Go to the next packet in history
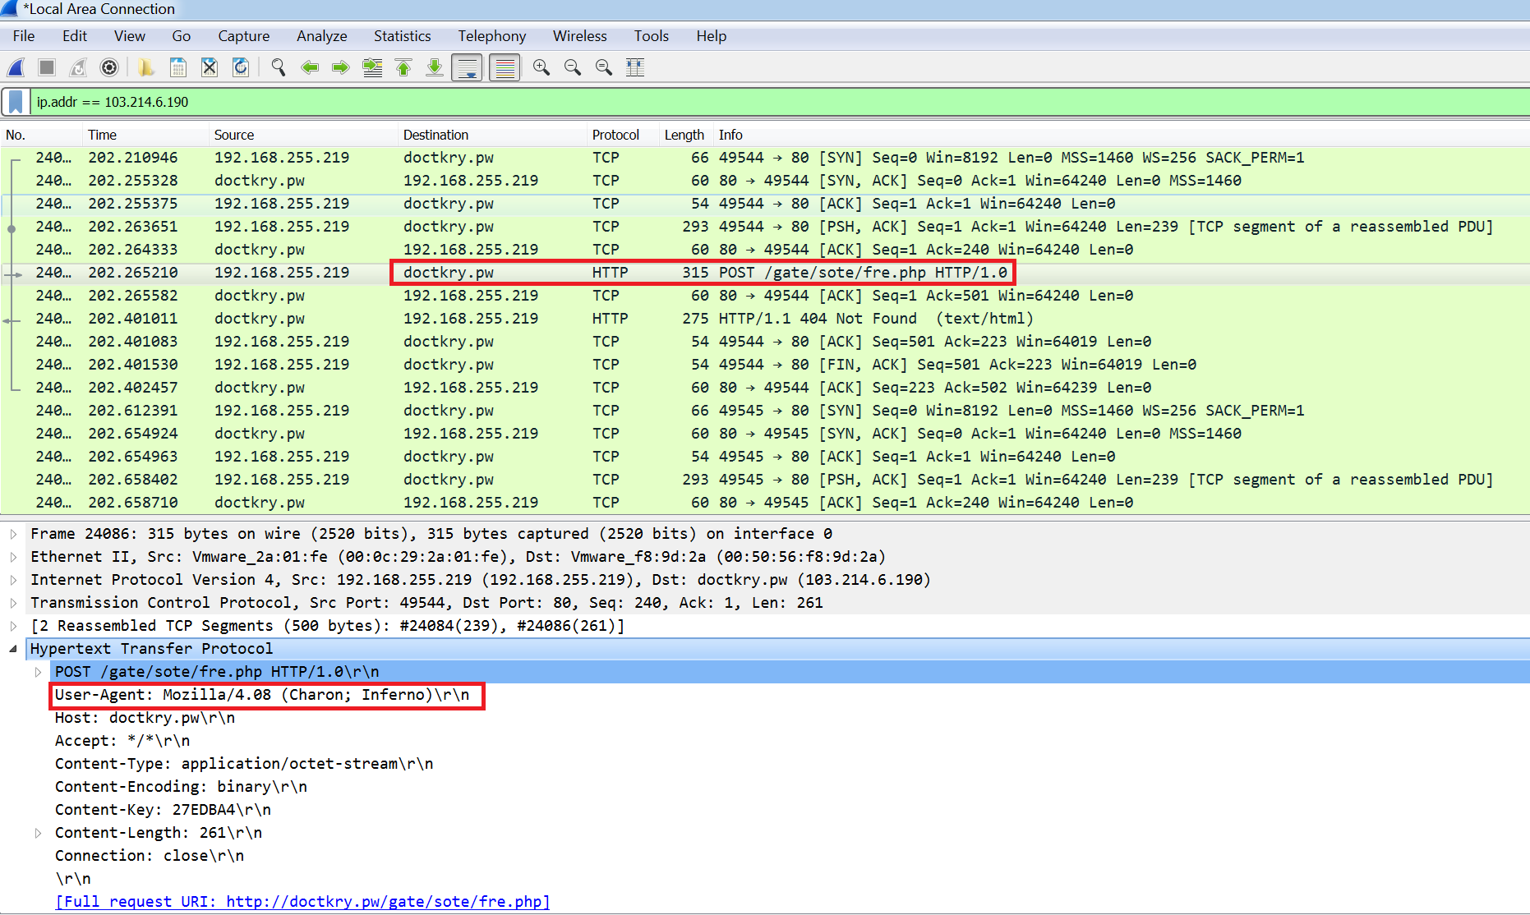The image size is (1530, 915). [x=341, y=67]
